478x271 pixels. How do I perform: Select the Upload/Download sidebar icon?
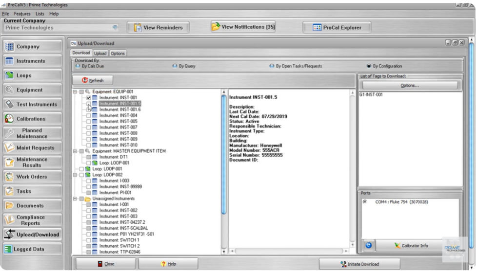(9, 234)
